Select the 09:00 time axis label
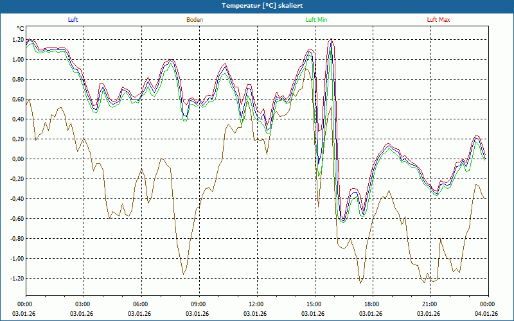514x321 pixels. [199, 304]
